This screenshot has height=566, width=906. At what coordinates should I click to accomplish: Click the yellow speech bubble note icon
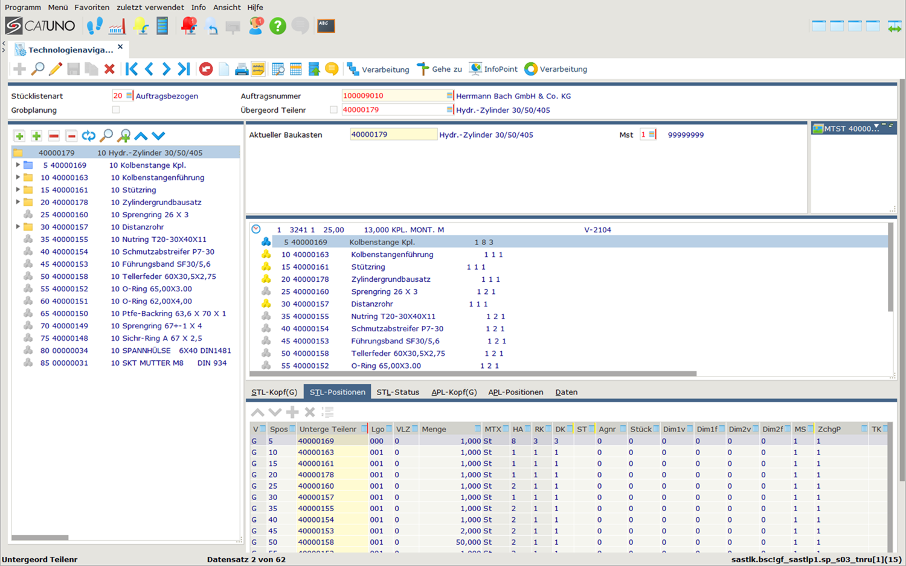coord(332,69)
